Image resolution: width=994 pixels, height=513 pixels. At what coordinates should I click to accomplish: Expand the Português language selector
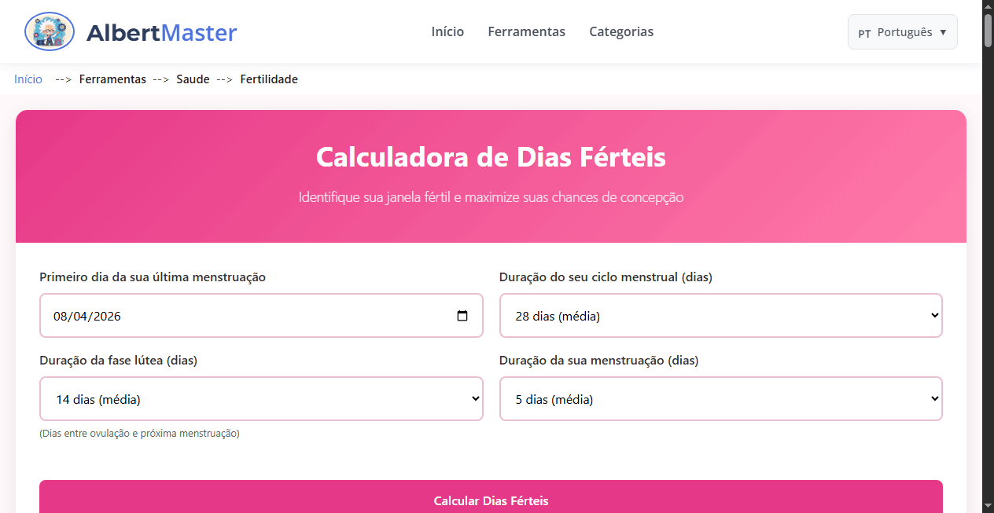902,32
